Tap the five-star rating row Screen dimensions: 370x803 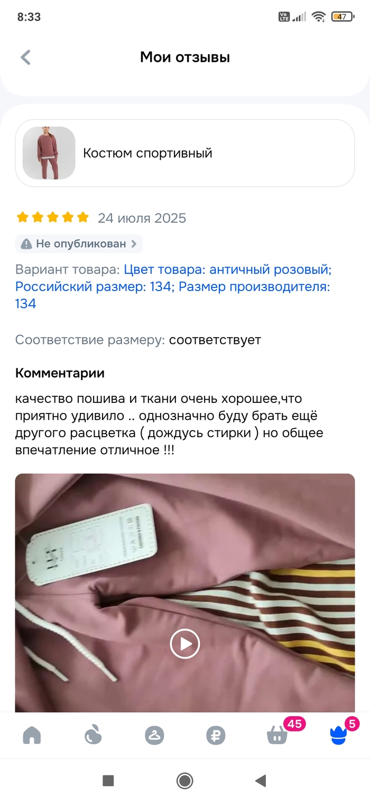[x=52, y=218]
